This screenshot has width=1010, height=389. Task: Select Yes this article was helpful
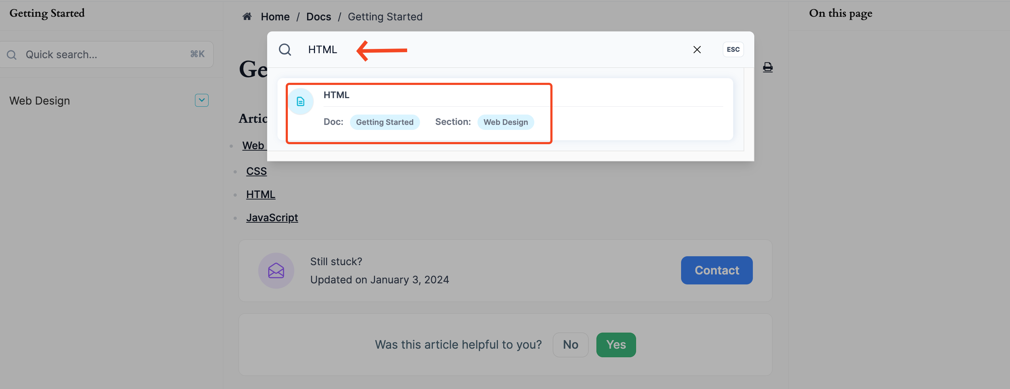pyautogui.click(x=615, y=344)
